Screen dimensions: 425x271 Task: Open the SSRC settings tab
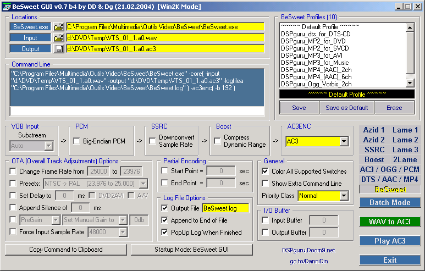(x=374, y=150)
